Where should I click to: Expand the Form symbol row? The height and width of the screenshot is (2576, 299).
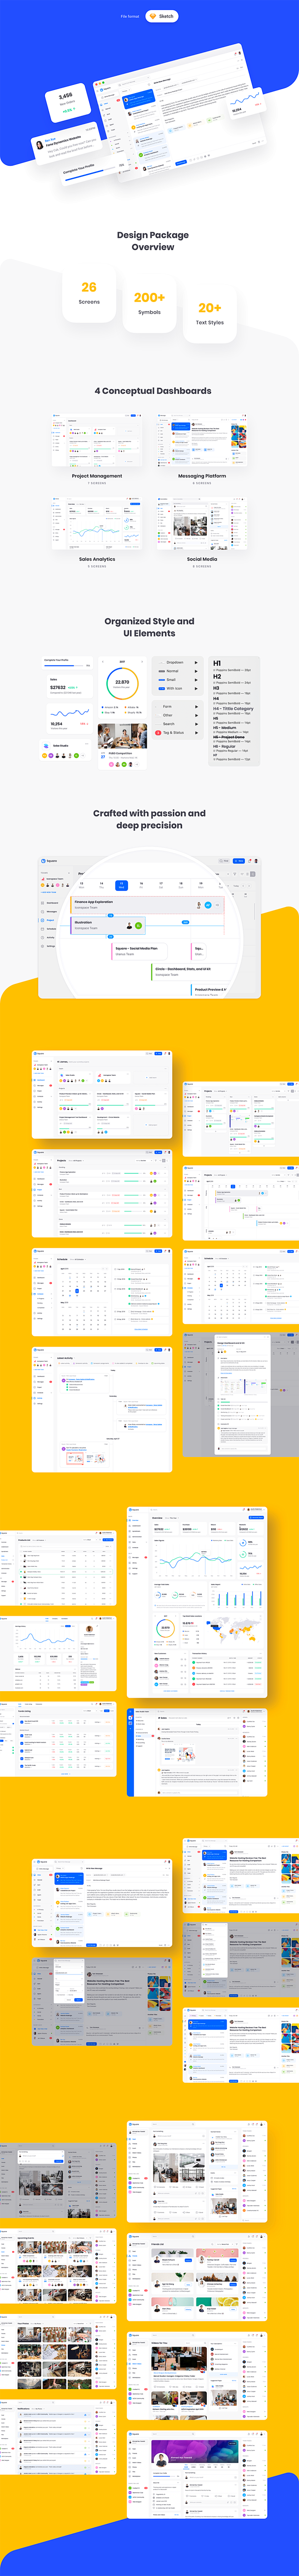pyautogui.click(x=177, y=706)
